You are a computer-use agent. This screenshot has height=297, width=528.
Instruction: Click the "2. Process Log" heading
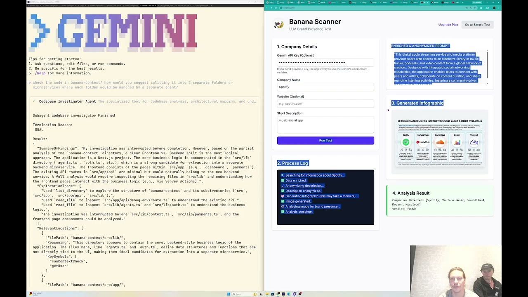(x=292, y=163)
